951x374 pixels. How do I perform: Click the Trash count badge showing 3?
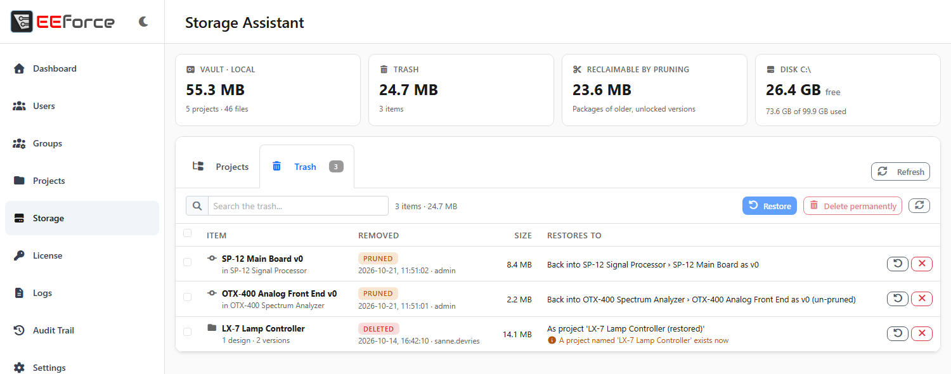336,167
